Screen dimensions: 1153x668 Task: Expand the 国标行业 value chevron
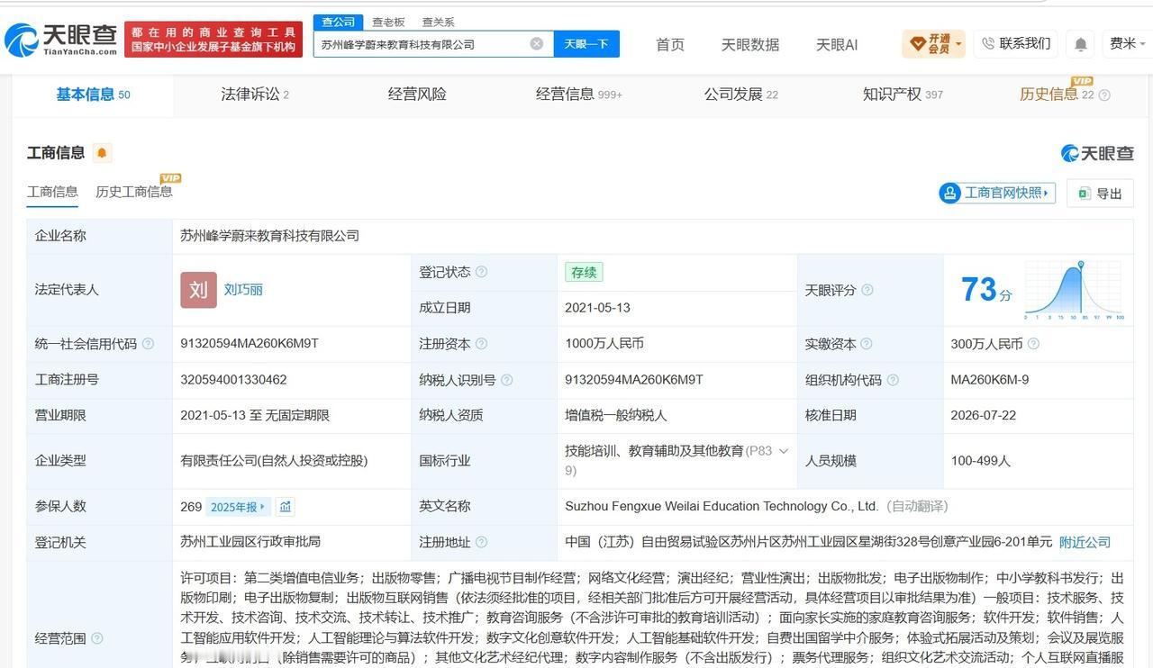(783, 451)
